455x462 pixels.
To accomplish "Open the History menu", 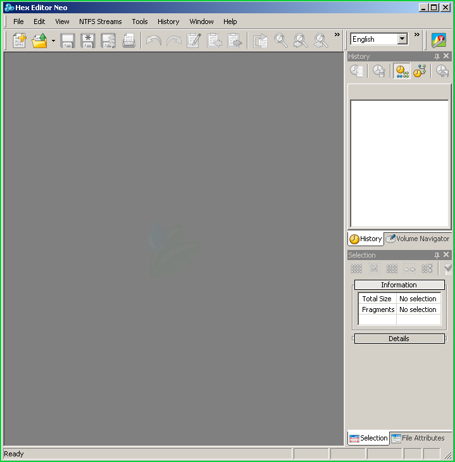I will click(x=168, y=22).
